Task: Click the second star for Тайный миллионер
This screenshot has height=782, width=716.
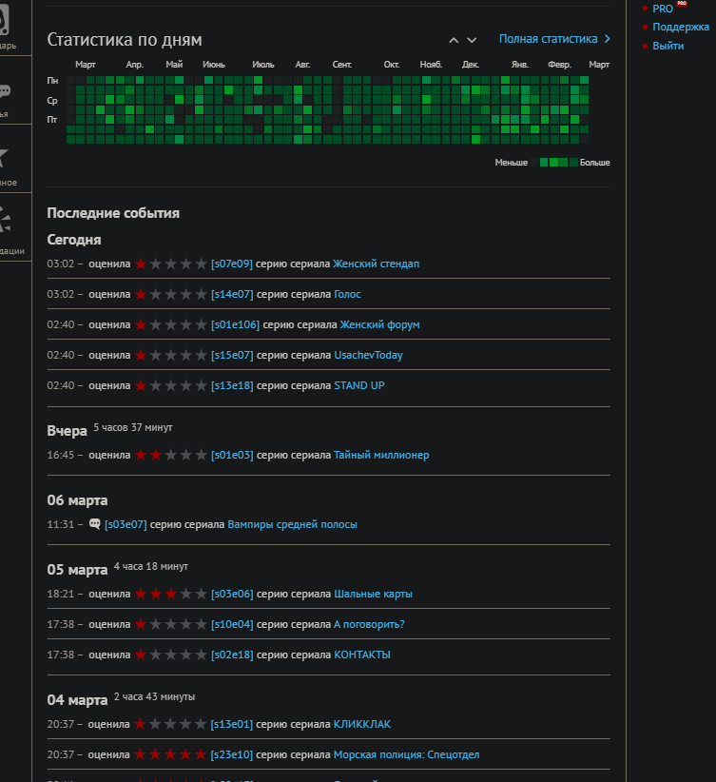Action: [x=155, y=455]
